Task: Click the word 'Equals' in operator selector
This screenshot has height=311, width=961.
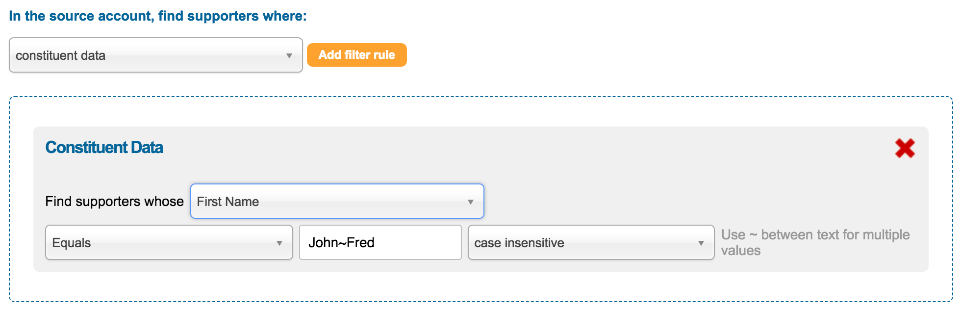Action: (72, 243)
